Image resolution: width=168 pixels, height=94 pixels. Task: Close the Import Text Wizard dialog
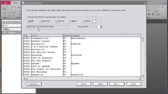(x=144, y=3)
